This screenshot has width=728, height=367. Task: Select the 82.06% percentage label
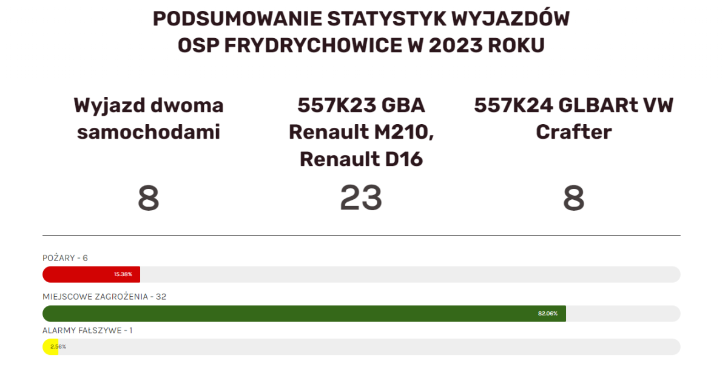[x=547, y=314]
